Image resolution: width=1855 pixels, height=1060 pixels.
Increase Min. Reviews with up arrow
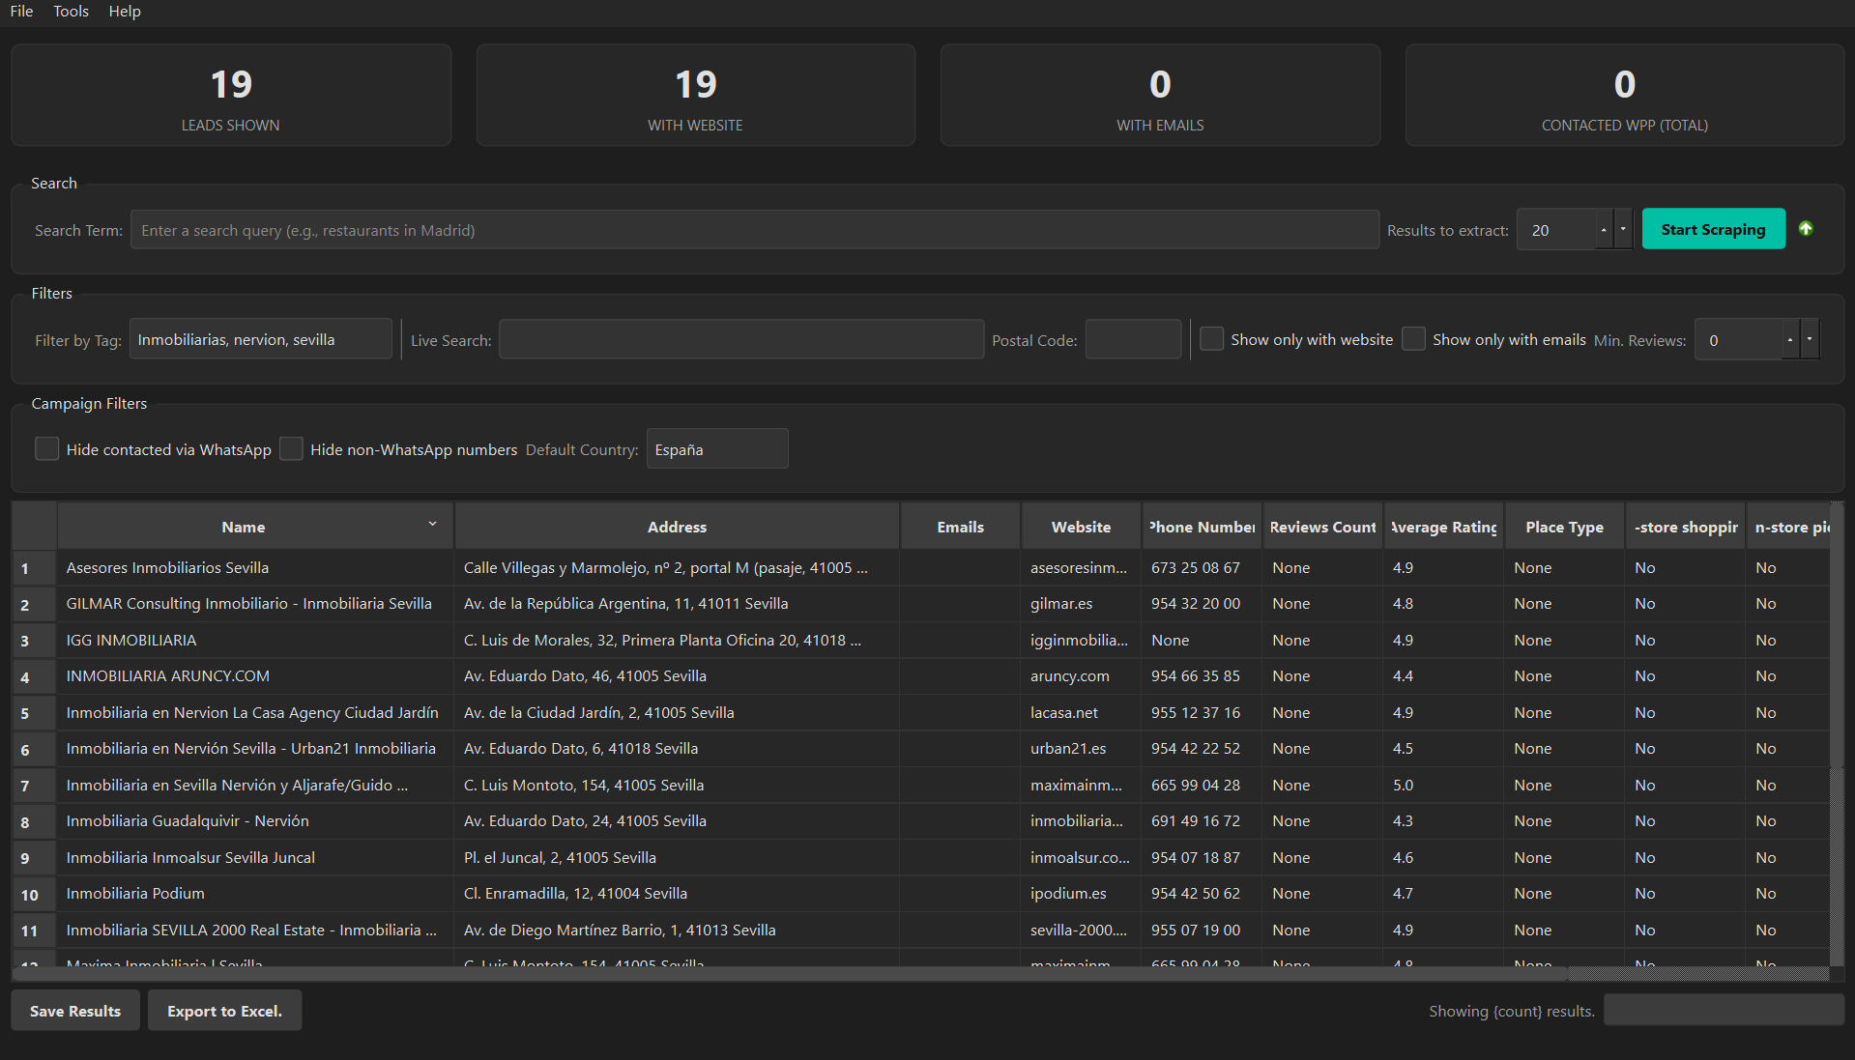point(1790,340)
